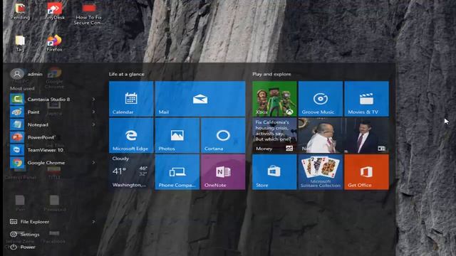Launch Paint from the Most used list
Viewport: 456px width, 256px height.
[53, 112]
